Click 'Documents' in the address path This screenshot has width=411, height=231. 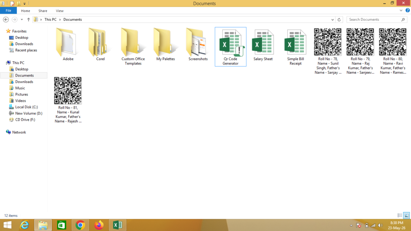73,20
